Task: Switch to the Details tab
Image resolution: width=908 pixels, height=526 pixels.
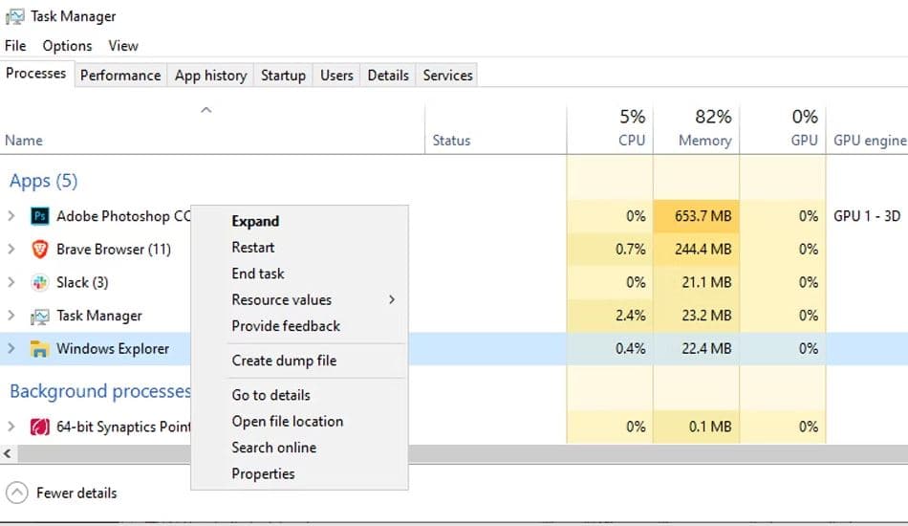Action: [x=388, y=76]
